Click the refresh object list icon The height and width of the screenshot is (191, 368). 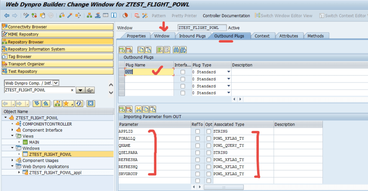79,104
